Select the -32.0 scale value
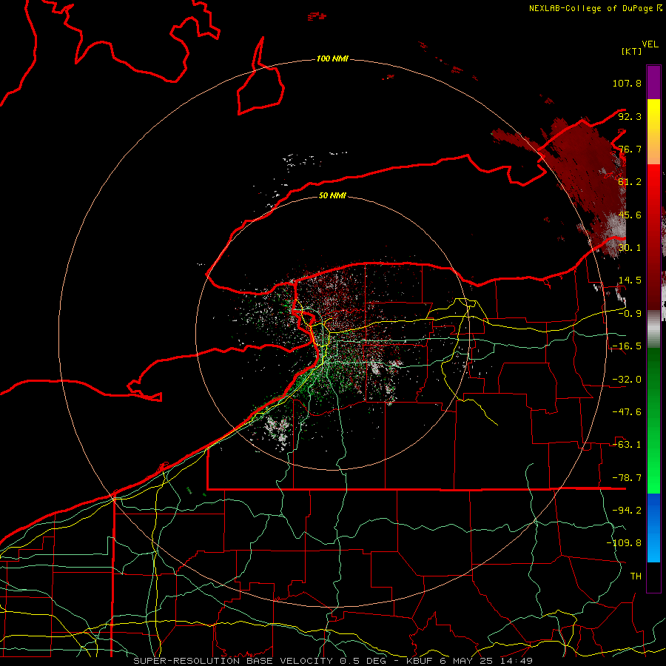 tap(627, 380)
